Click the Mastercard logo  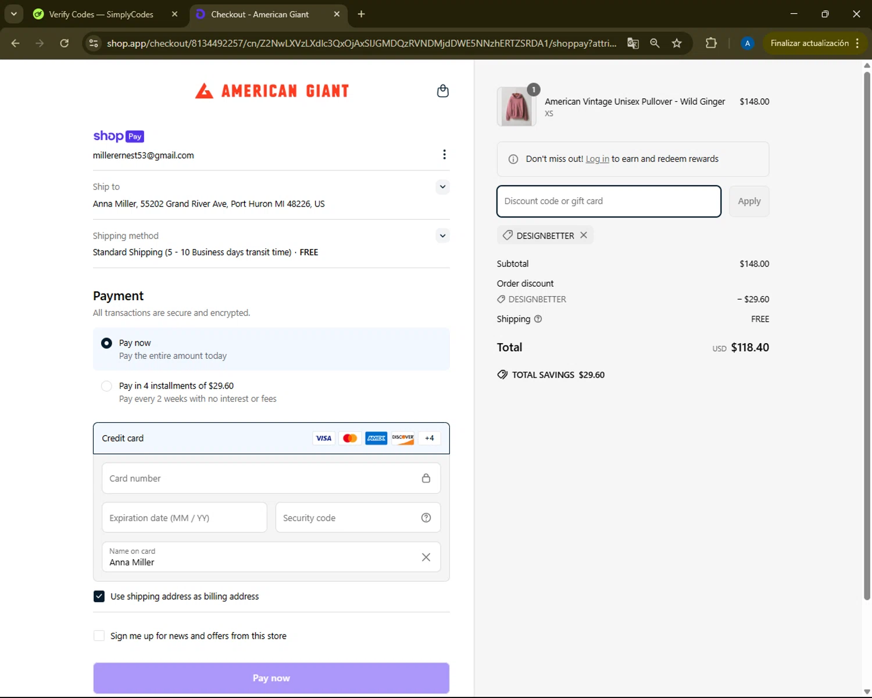coord(350,438)
